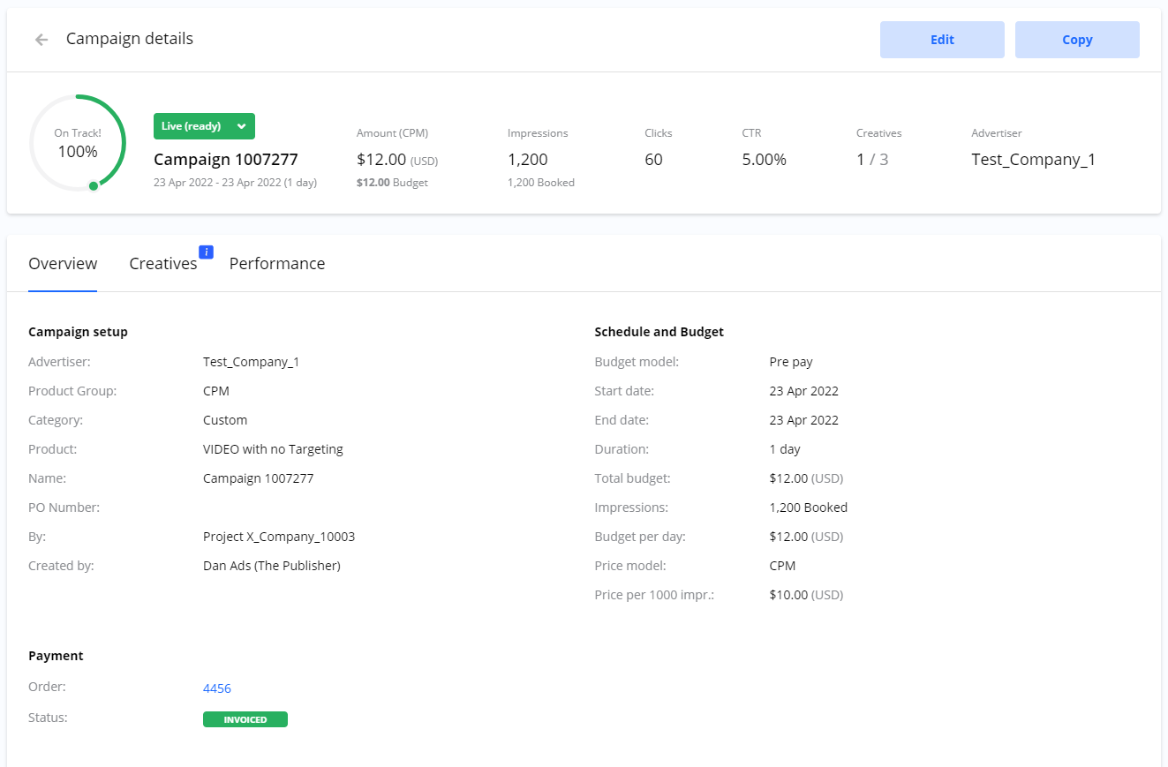Switch to the Creatives tab
1168x767 pixels.
click(162, 264)
